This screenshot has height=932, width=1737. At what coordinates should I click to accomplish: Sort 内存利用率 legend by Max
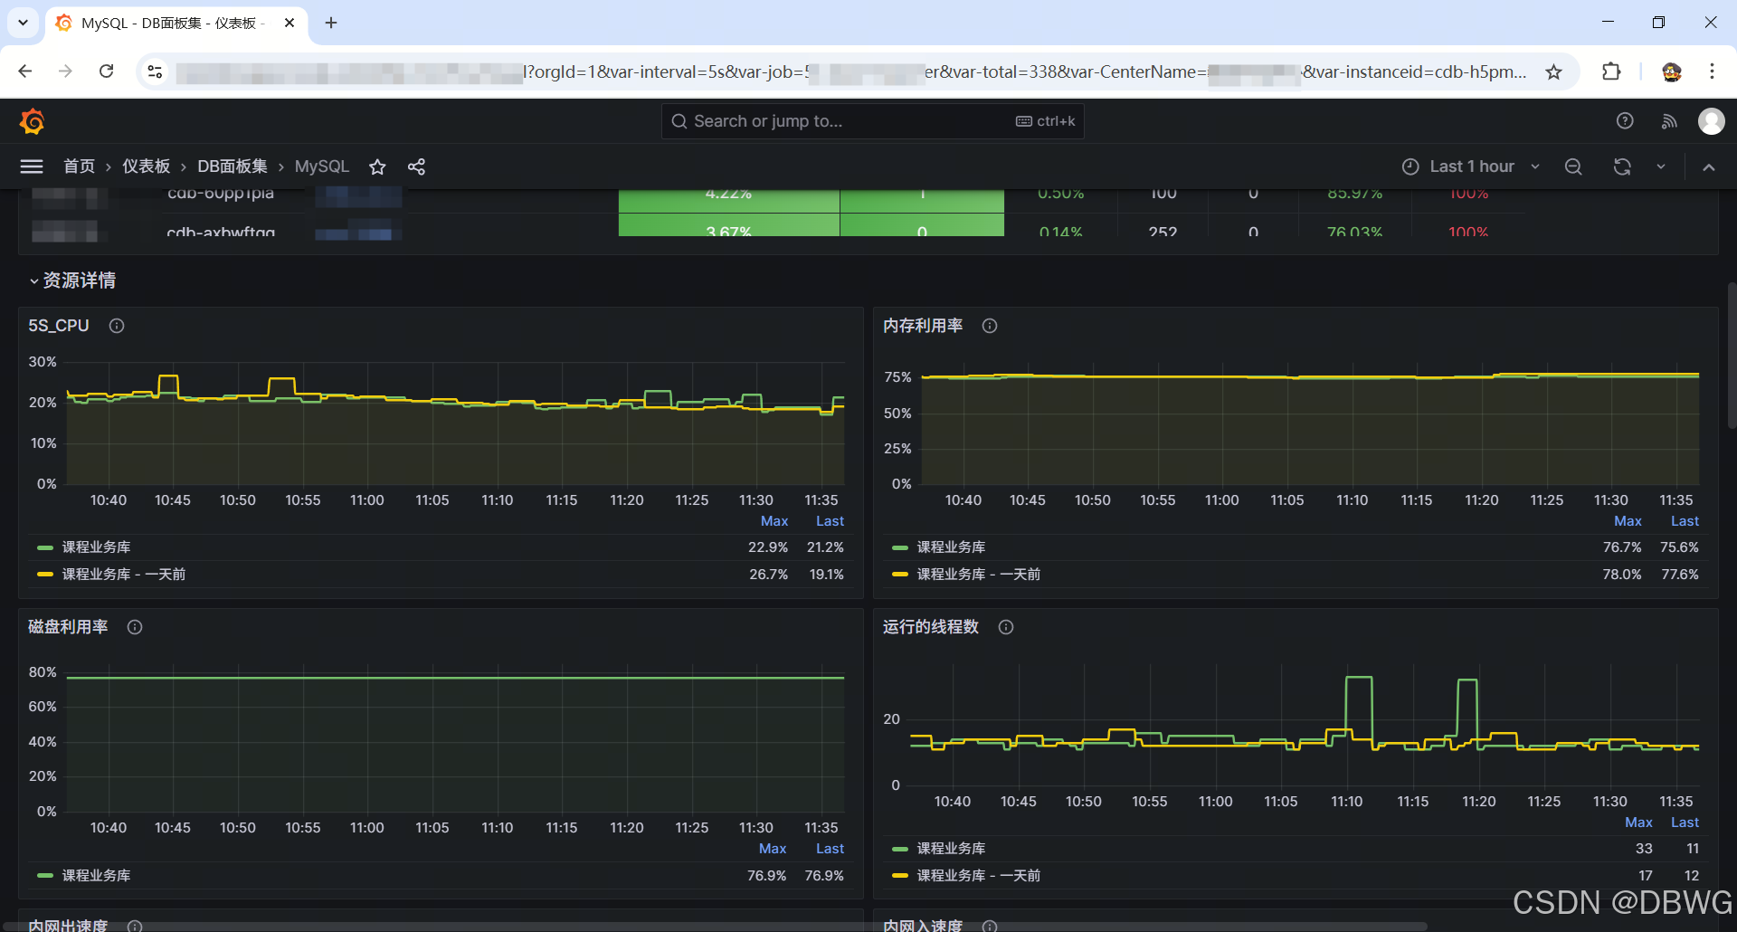1628,521
